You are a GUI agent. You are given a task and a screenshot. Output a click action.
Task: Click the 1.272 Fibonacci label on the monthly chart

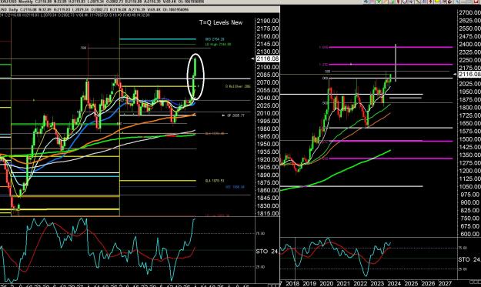pos(324,65)
